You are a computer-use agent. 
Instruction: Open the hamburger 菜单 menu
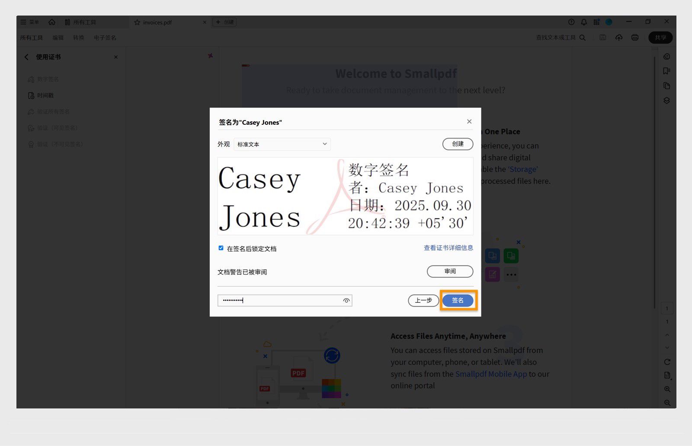point(29,22)
